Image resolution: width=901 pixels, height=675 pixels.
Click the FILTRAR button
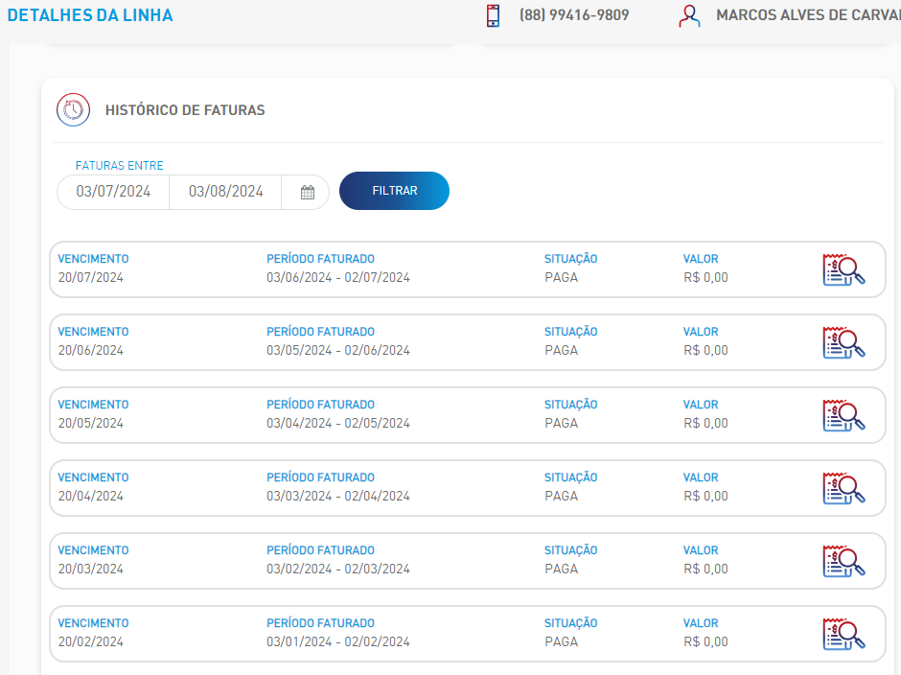tap(394, 191)
